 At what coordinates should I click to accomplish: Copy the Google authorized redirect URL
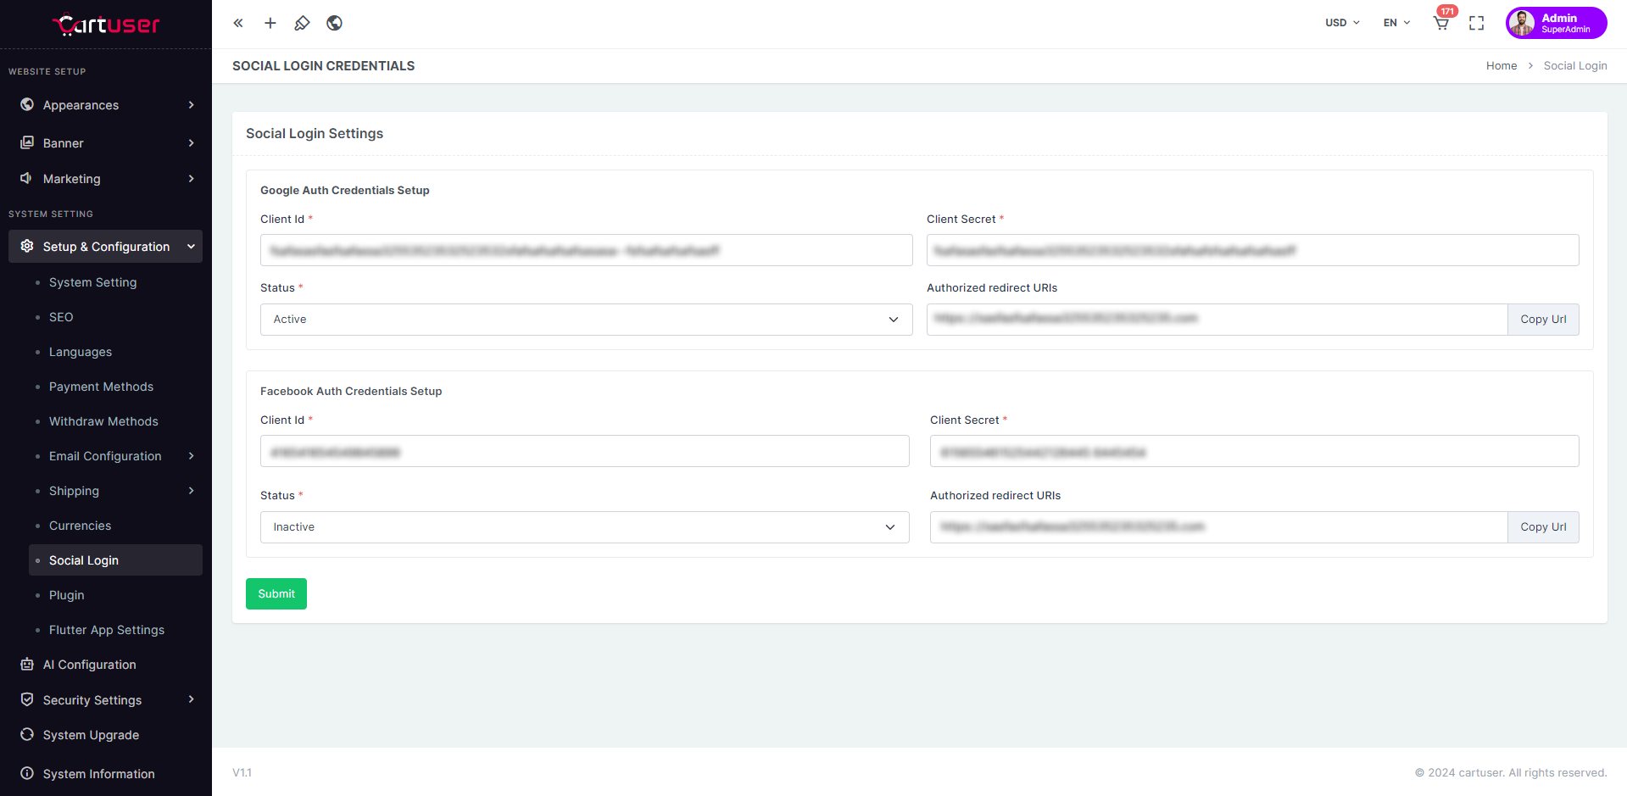pyautogui.click(x=1542, y=320)
